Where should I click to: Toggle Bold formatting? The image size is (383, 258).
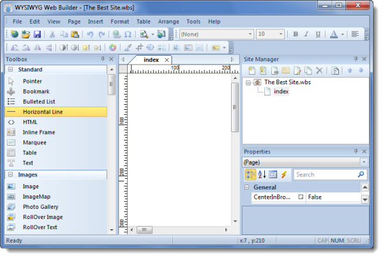pos(296,34)
